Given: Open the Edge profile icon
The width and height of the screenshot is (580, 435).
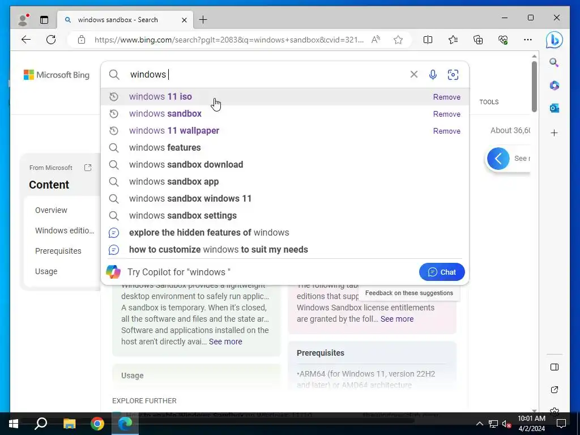Looking at the screenshot, I should (23, 20).
